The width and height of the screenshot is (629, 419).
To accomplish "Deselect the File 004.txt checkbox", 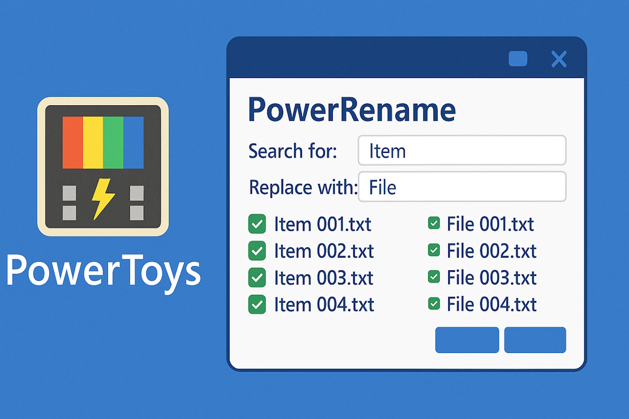I will point(433,304).
